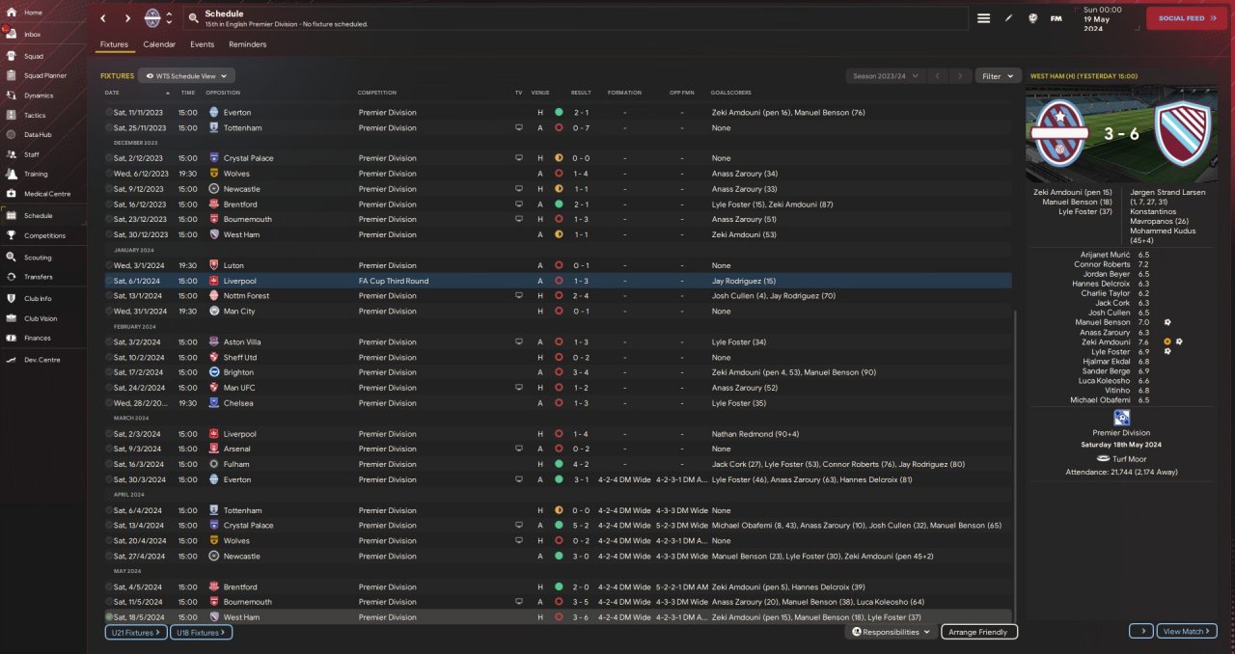Open U21 Fixtures

(136, 632)
